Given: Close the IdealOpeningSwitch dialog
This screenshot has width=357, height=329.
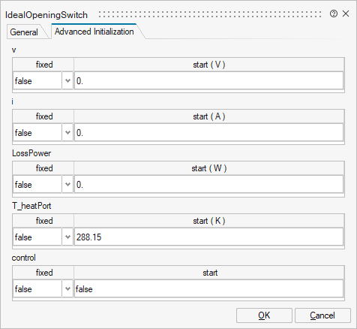Looking at the screenshot, I should 346,14.
